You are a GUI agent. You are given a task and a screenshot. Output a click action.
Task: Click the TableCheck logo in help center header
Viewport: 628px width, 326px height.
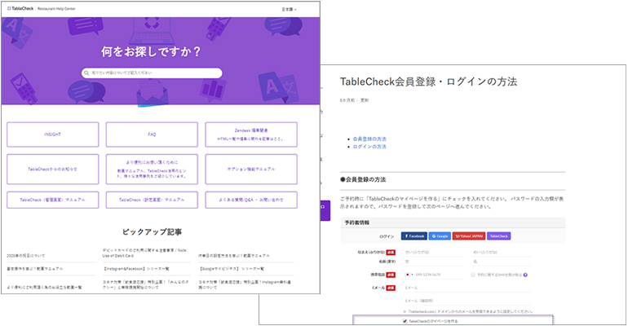tap(20, 8)
